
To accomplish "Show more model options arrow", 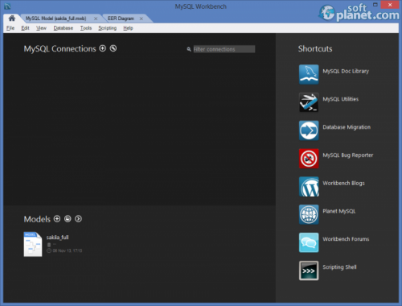I will (78, 219).
